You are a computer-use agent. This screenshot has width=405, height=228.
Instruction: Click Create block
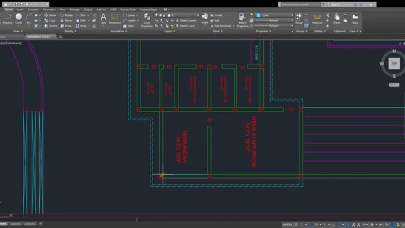pos(216,15)
